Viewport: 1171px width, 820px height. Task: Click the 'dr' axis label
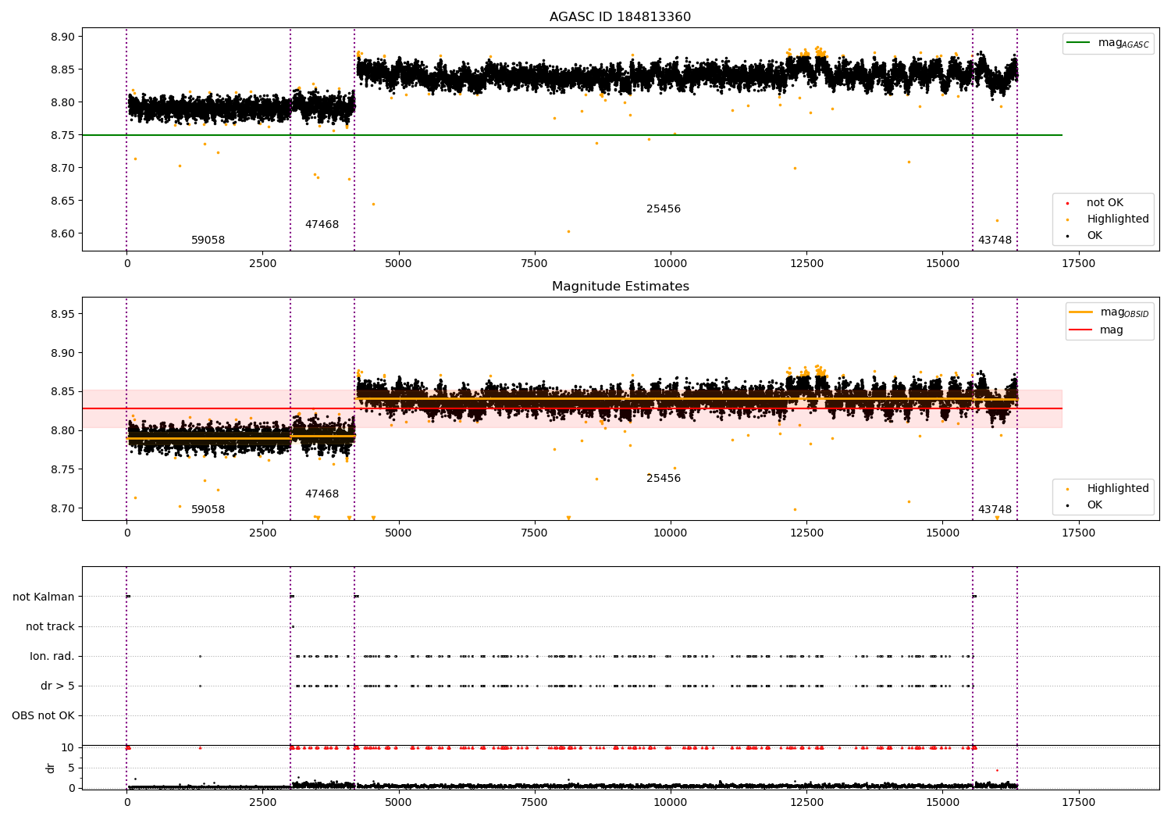51,768
